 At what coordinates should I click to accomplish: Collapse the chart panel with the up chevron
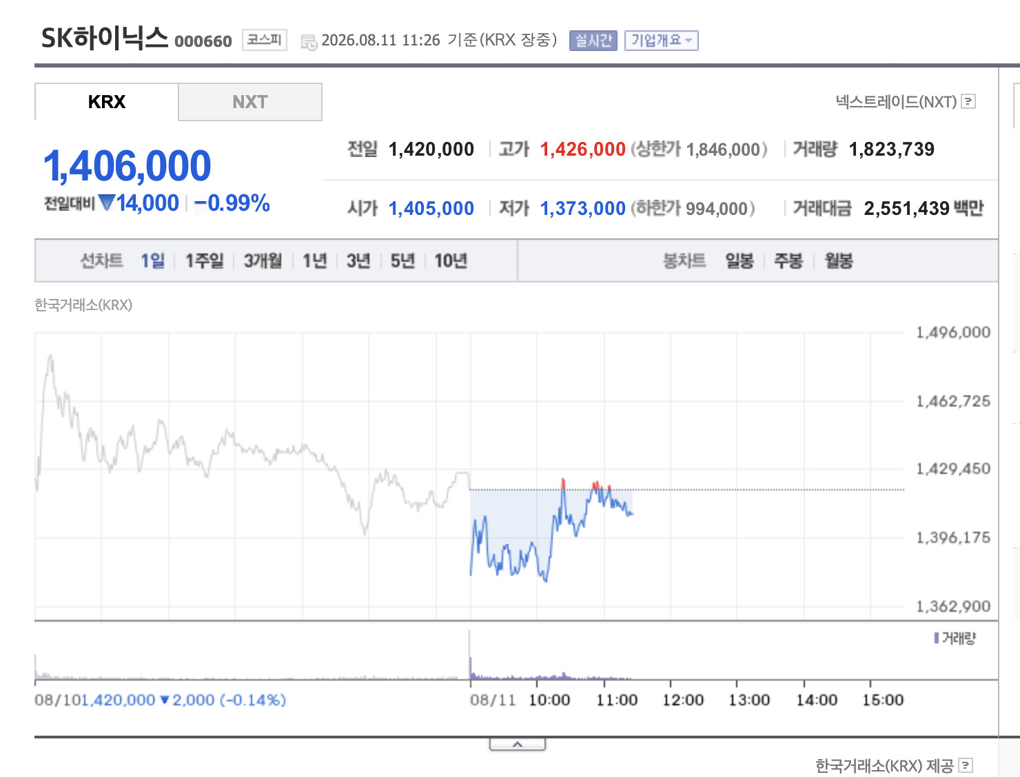[x=518, y=745]
